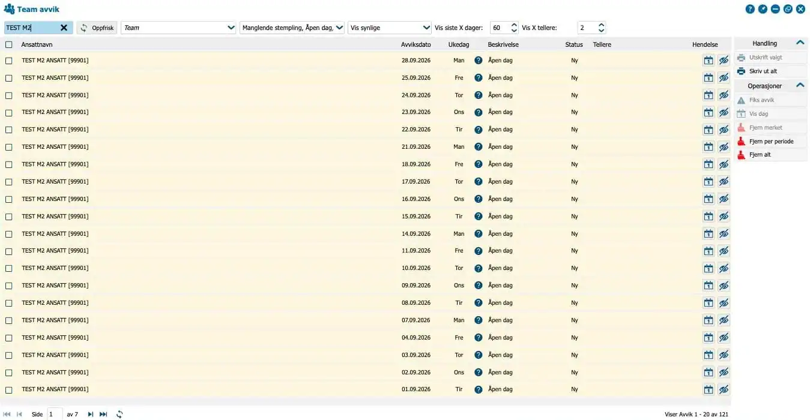This screenshot has height=420, width=810.
Task: Check the row dated 16.09.2026
Action: pos(9,199)
